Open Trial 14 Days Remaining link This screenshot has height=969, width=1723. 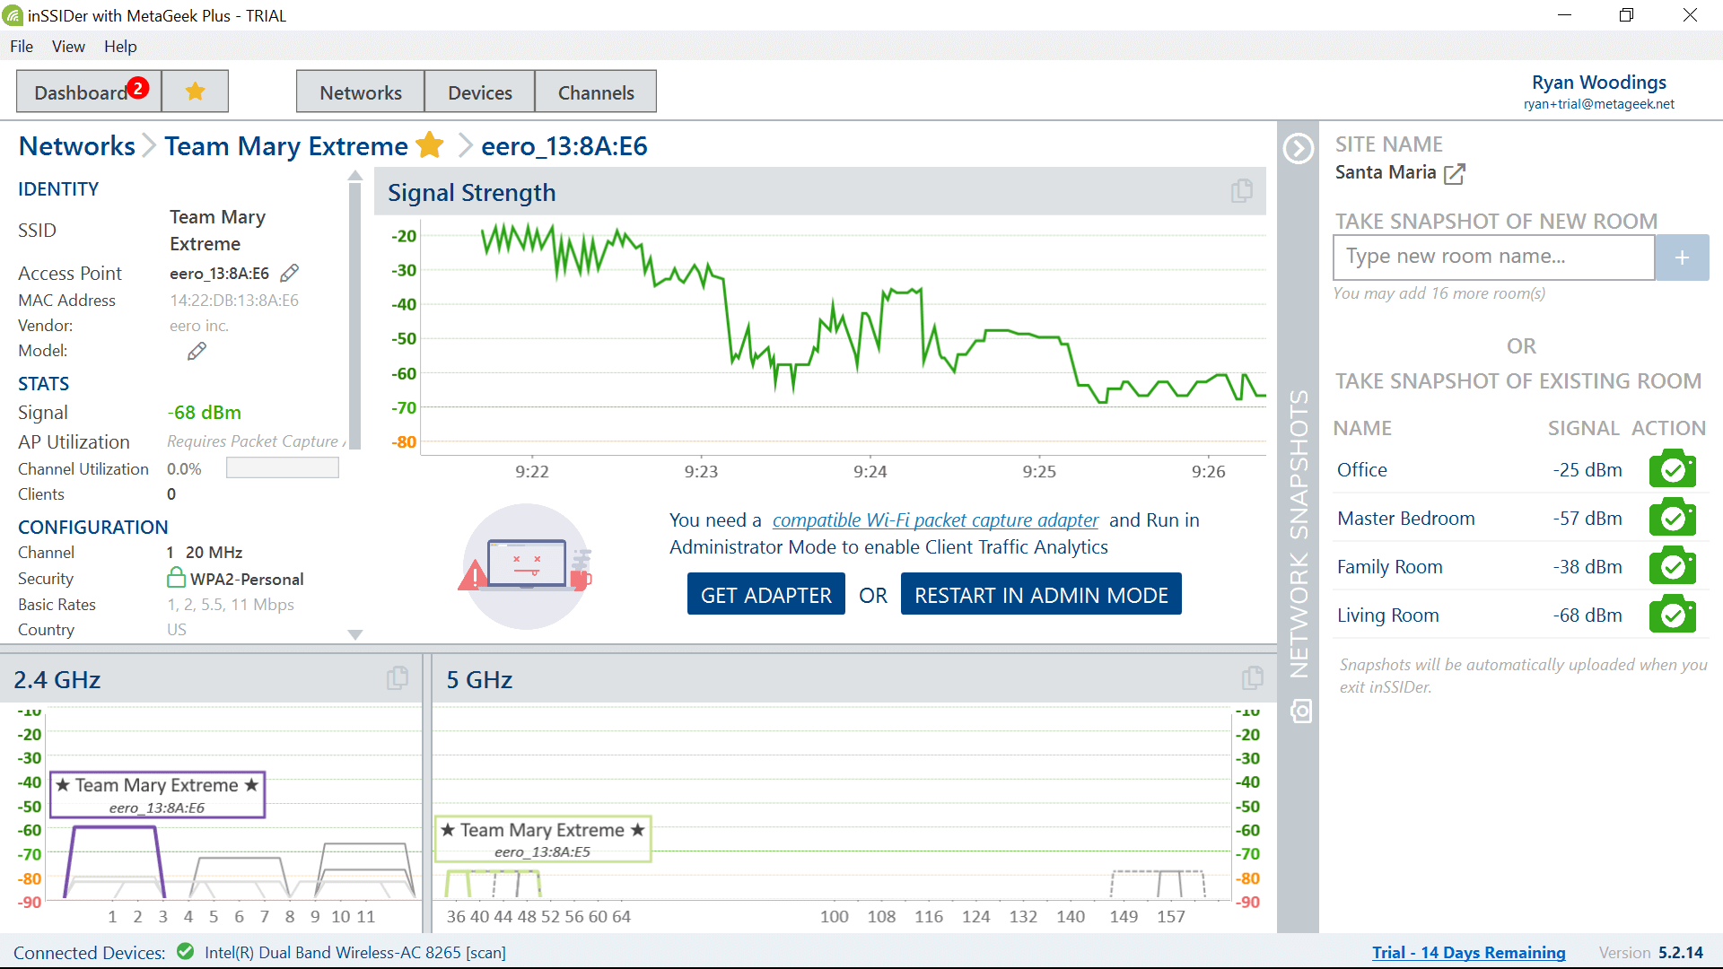[x=1468, y=952]
